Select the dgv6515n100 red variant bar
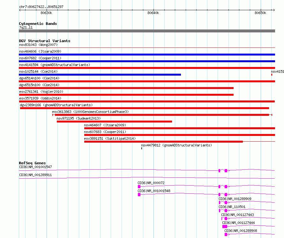This screenshot has height=238, width=284. [x=126, y=88]
